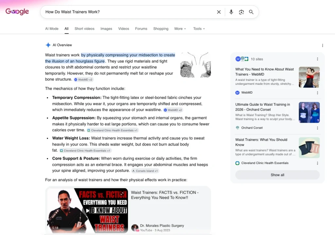Start voice search with the microphone icon
Image resolution: width=335 pixels, height=235 pixels.
point(231,12)
